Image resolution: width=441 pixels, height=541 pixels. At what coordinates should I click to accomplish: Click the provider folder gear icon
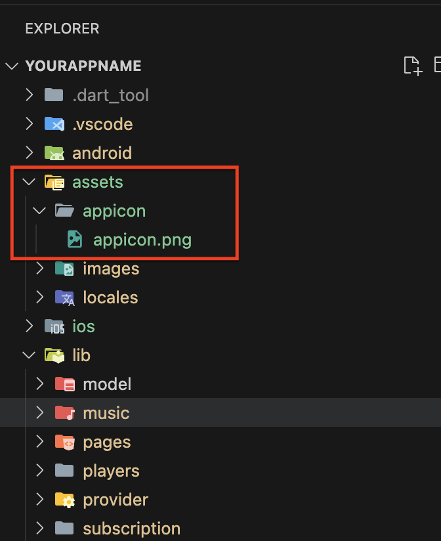click(64, 500)
